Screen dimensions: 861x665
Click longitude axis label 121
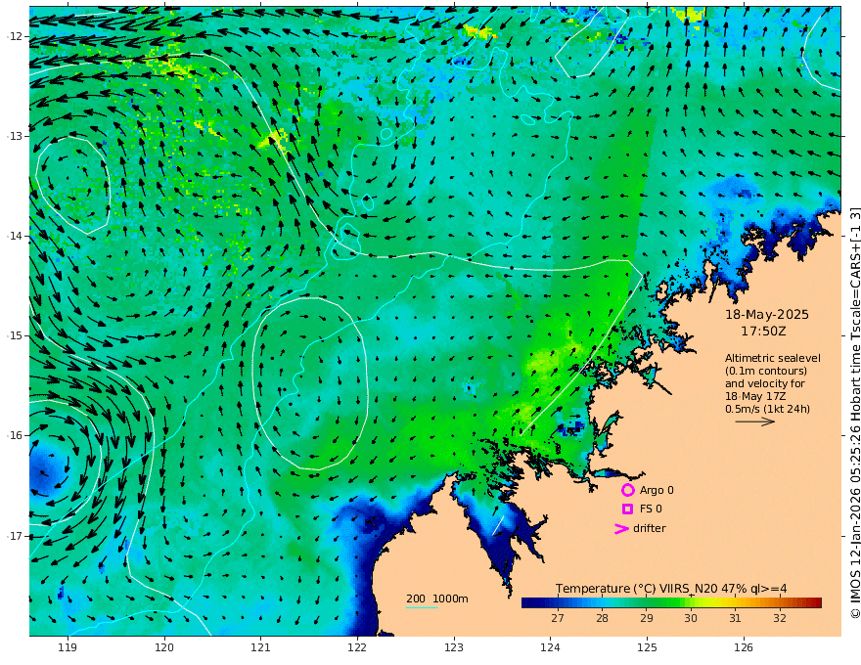261,647
